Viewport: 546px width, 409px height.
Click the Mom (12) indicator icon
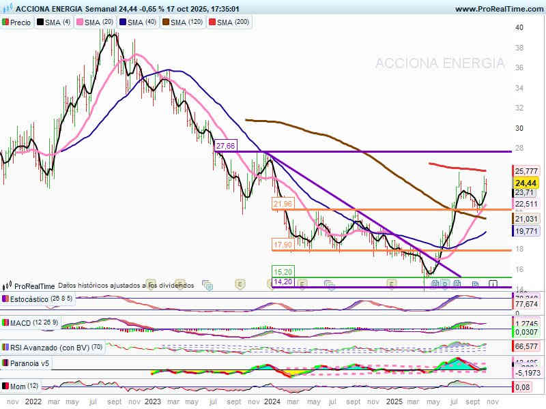coord(5,386)
